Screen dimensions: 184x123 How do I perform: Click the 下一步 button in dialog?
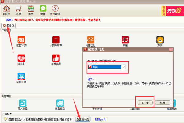point(145,103)
